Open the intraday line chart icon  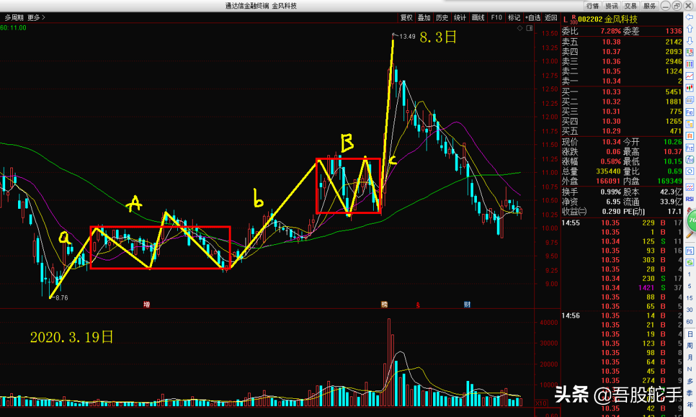(690, 77)
